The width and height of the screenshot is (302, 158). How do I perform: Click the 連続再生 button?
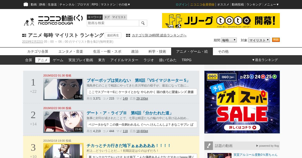(113, 35)
